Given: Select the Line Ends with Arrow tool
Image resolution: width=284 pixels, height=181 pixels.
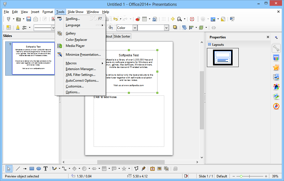Looking at the screenshot, I should point(25,169).
